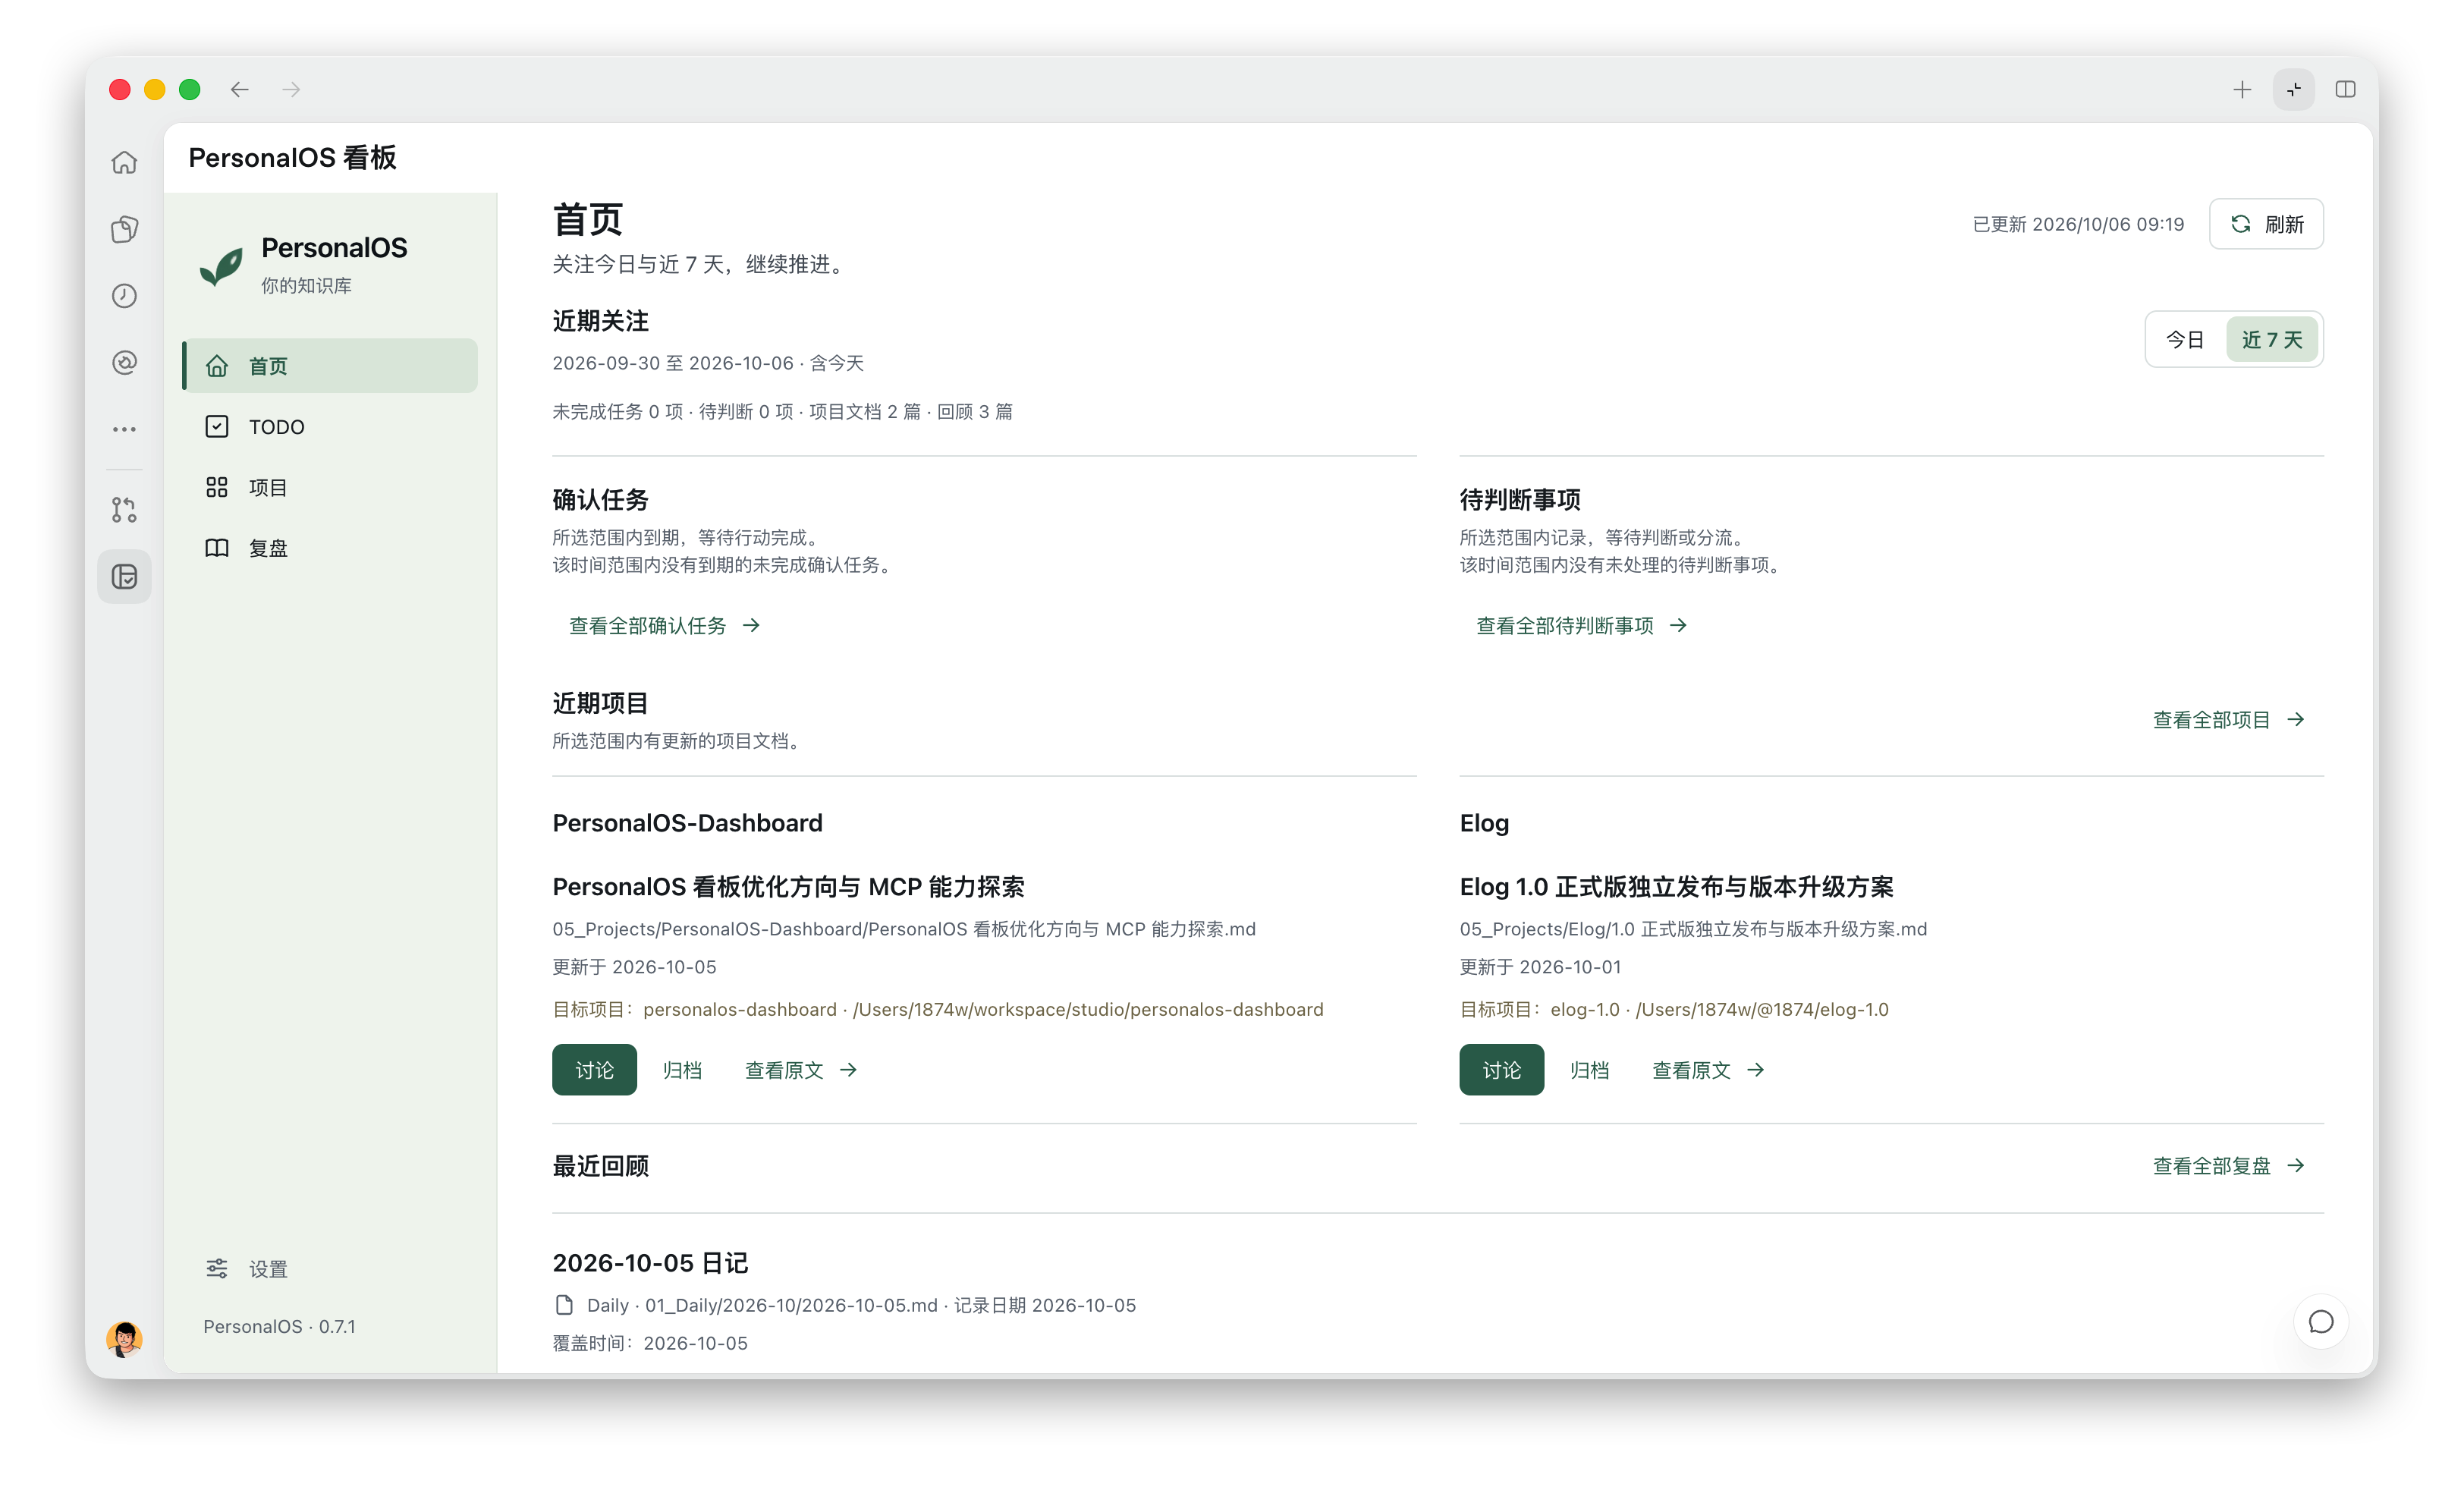
Task: Open the stacked cards icon in the left rail
Action: [124, 229]
